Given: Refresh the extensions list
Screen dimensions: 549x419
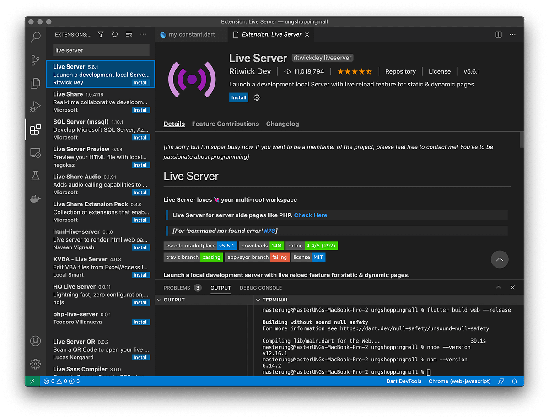Looking at the screenshot, I should (114, 34).
